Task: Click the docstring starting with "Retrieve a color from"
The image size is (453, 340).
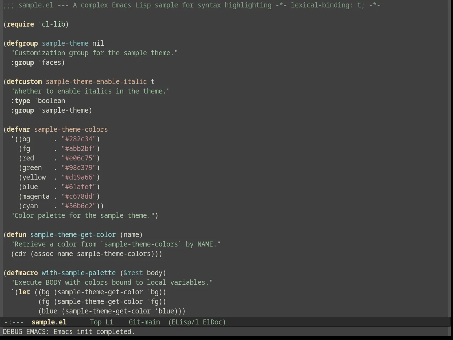Action: tap(116, 244)
